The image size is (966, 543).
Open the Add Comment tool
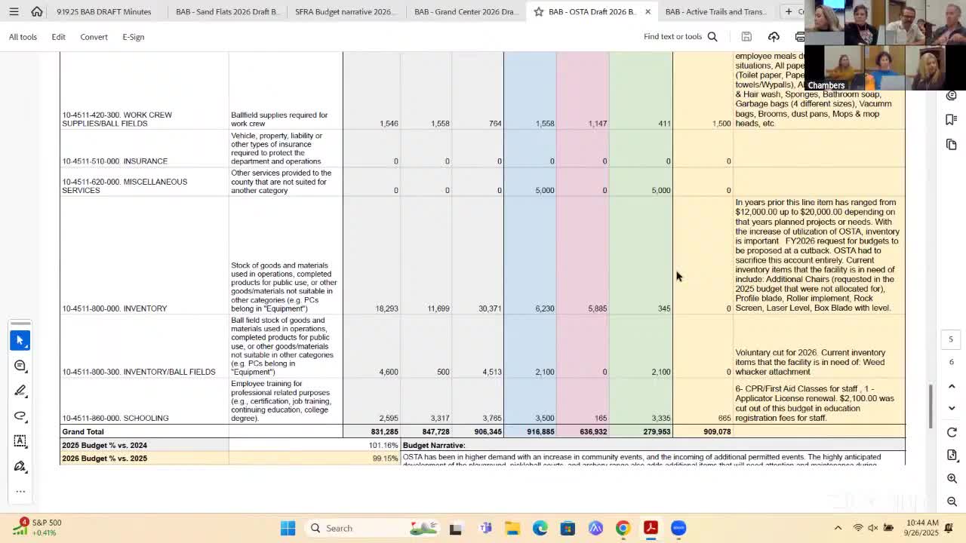click(x=20, y=366)
